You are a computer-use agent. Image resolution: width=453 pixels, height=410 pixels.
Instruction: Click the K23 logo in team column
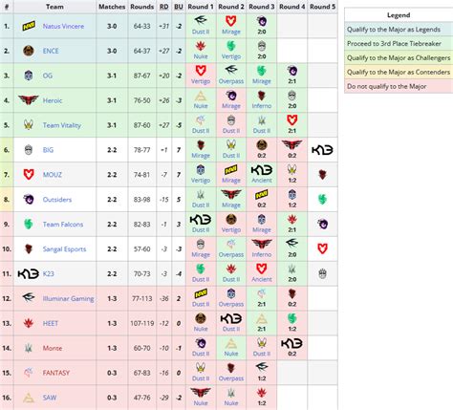click(29, 273)
